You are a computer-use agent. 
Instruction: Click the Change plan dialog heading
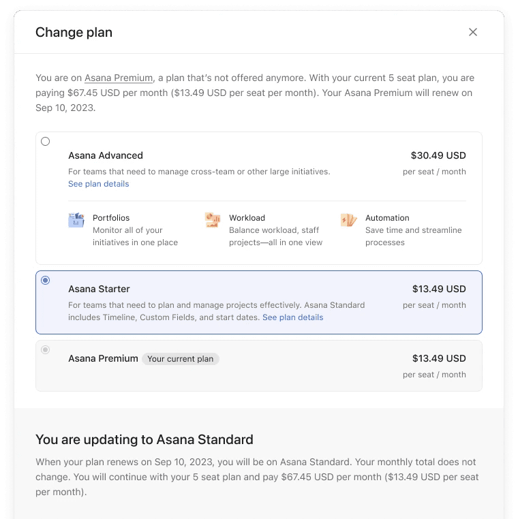coord(74,32)
